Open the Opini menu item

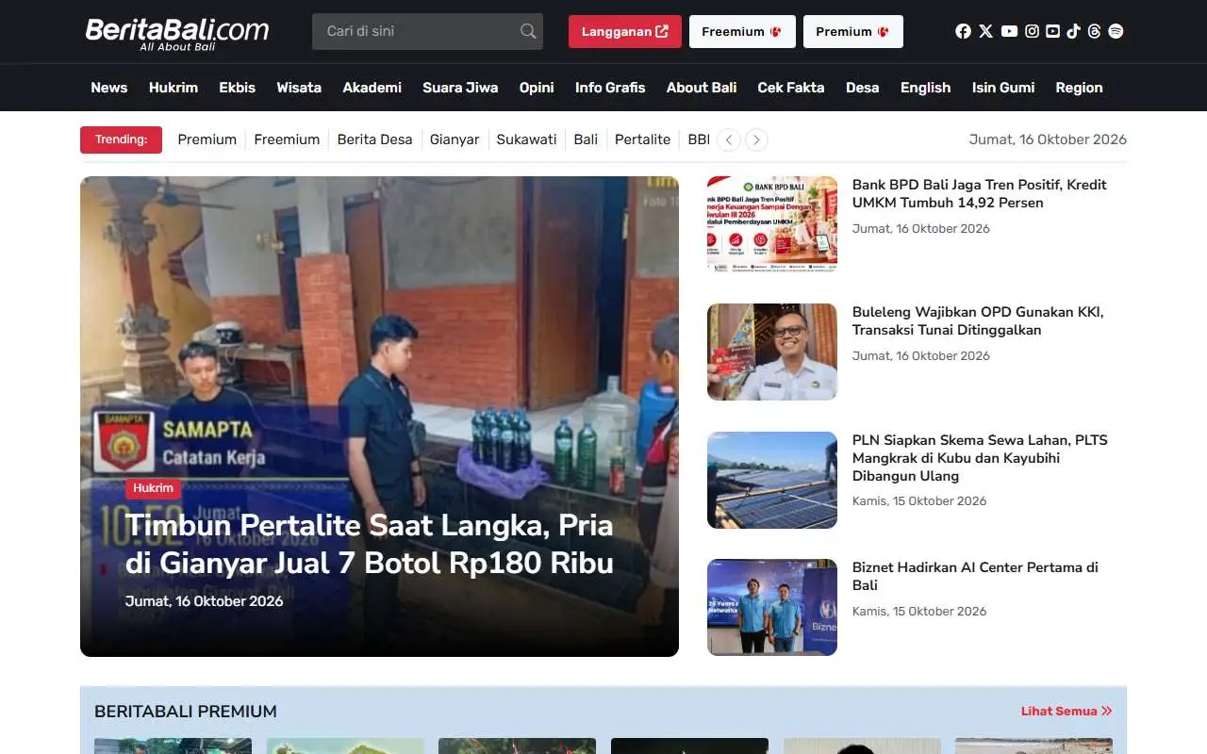tap(537, 88)
